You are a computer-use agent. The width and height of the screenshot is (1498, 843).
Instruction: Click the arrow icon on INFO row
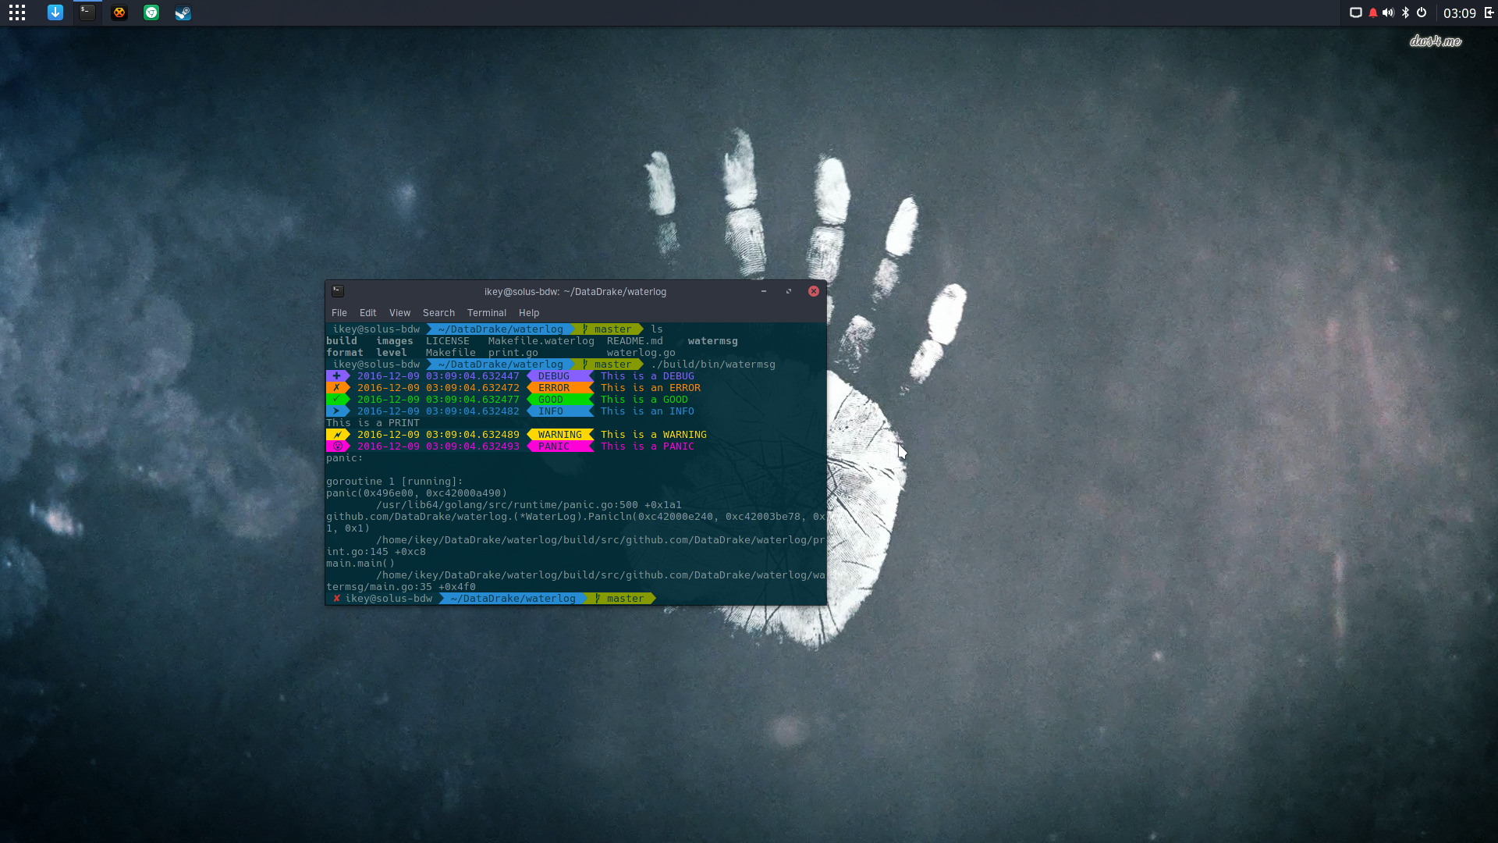tap(336, 411)
